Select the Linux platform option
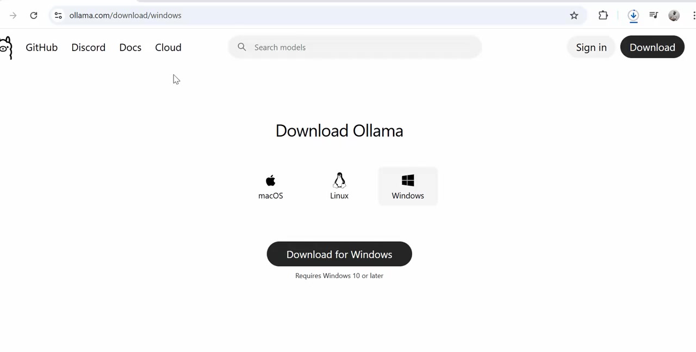Viewport: 696px width, 352px height. click(x=339, y=186)
